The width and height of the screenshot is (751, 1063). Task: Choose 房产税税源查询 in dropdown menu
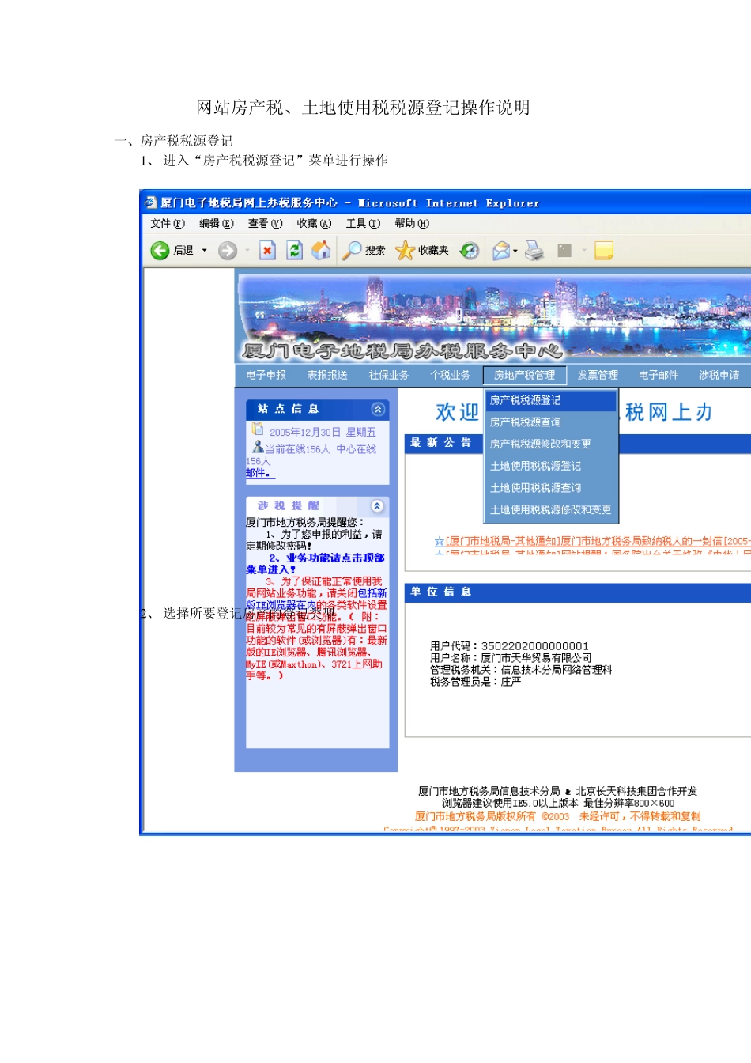(x=551, y=422)
